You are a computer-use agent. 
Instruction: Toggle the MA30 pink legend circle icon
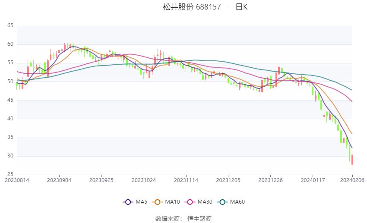[x=190, y=202]
